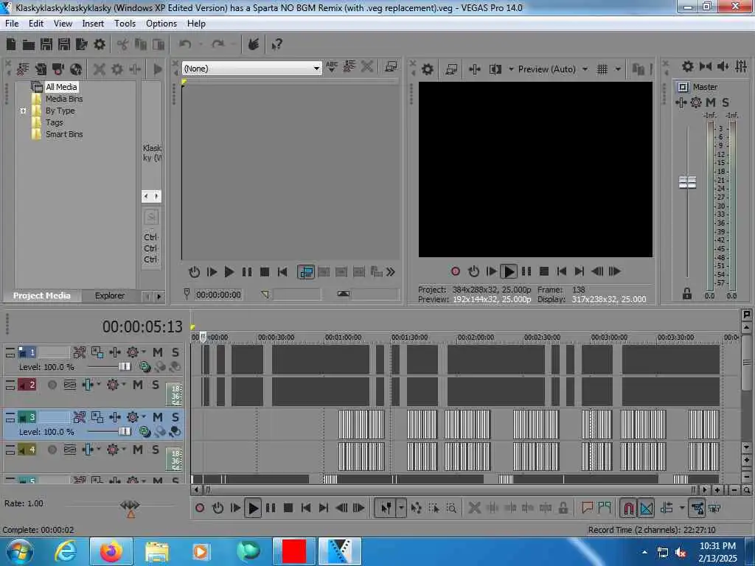This screenshot has width=755, height=566.
Task: Select the All Media bin
Action: point(61,87)
